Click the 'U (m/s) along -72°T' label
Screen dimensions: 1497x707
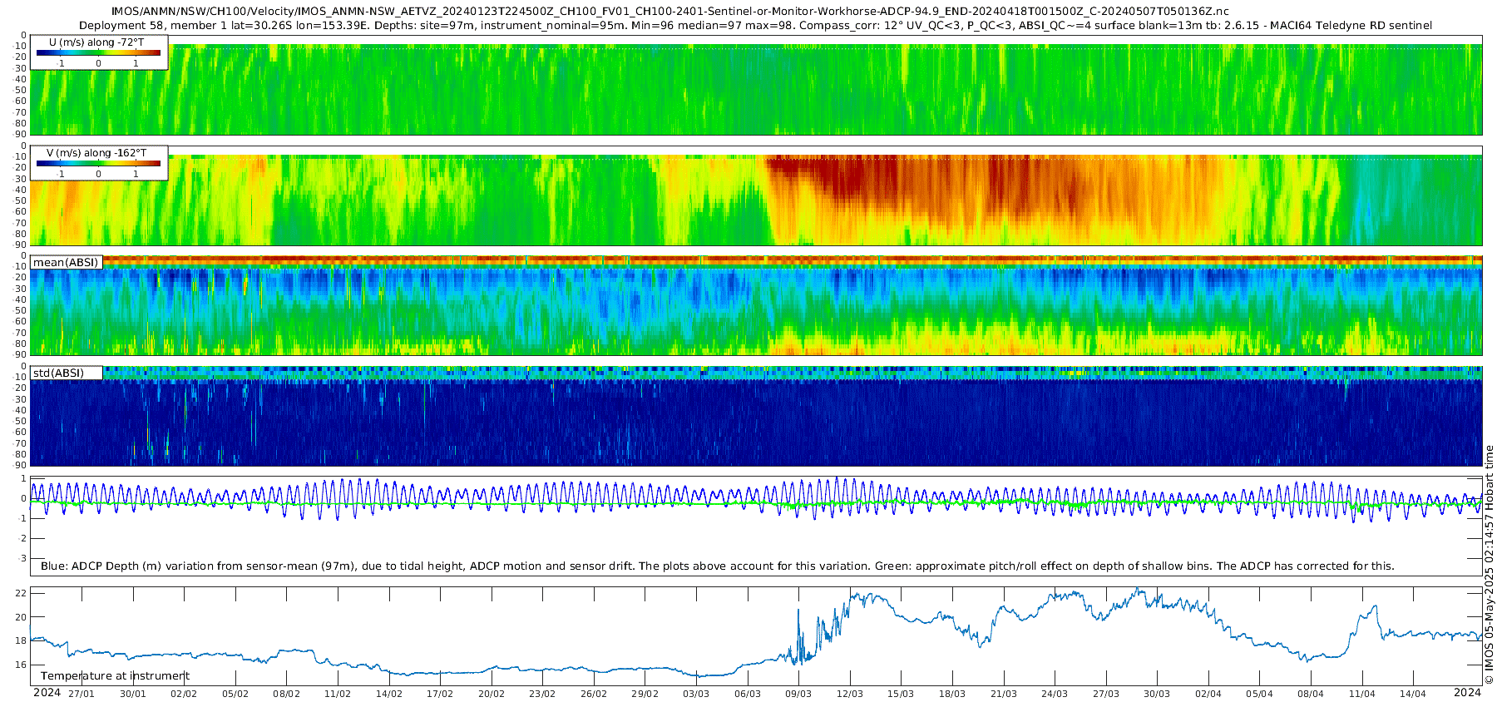(96, 42)
